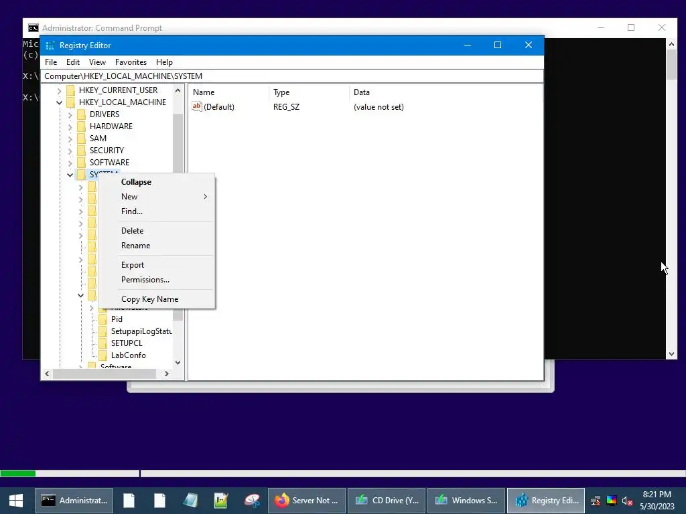
Task: Launch the green notepad taskbar icon
Action: (221, 501)
